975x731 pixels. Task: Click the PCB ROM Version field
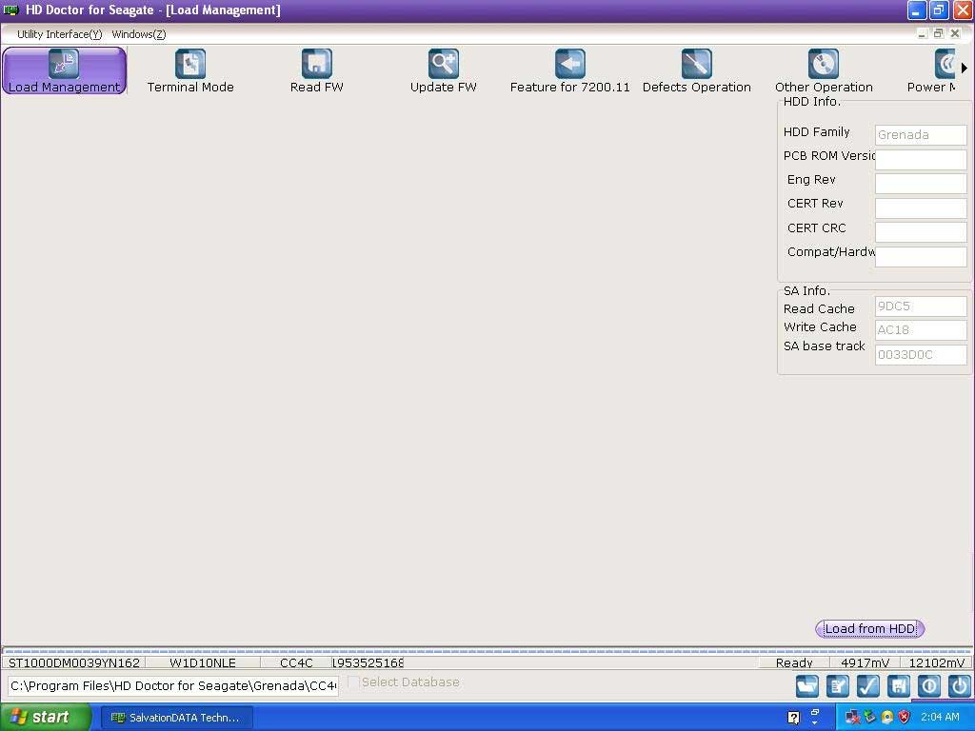(x=921, y=159)
